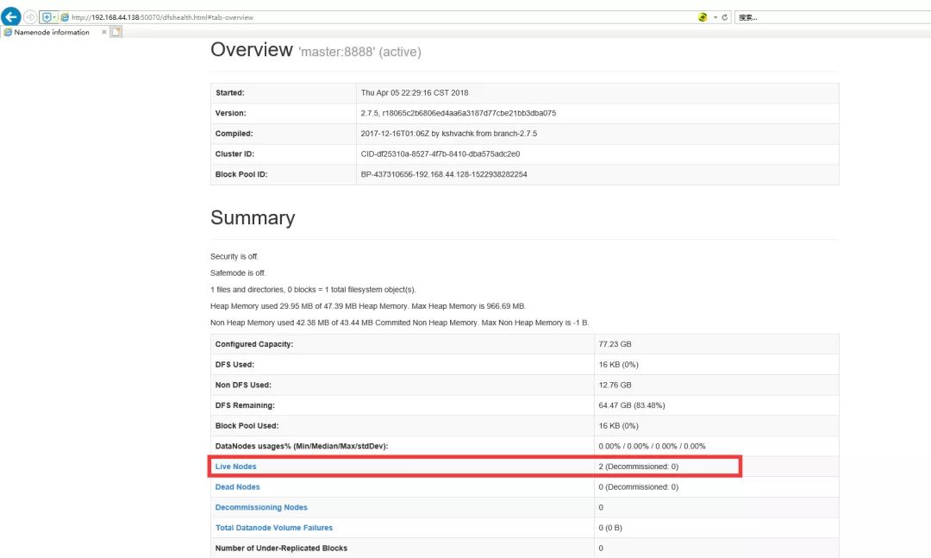Click the Summary heading
The width and height of the screenshot is (931, 558).
coord(253,217)
